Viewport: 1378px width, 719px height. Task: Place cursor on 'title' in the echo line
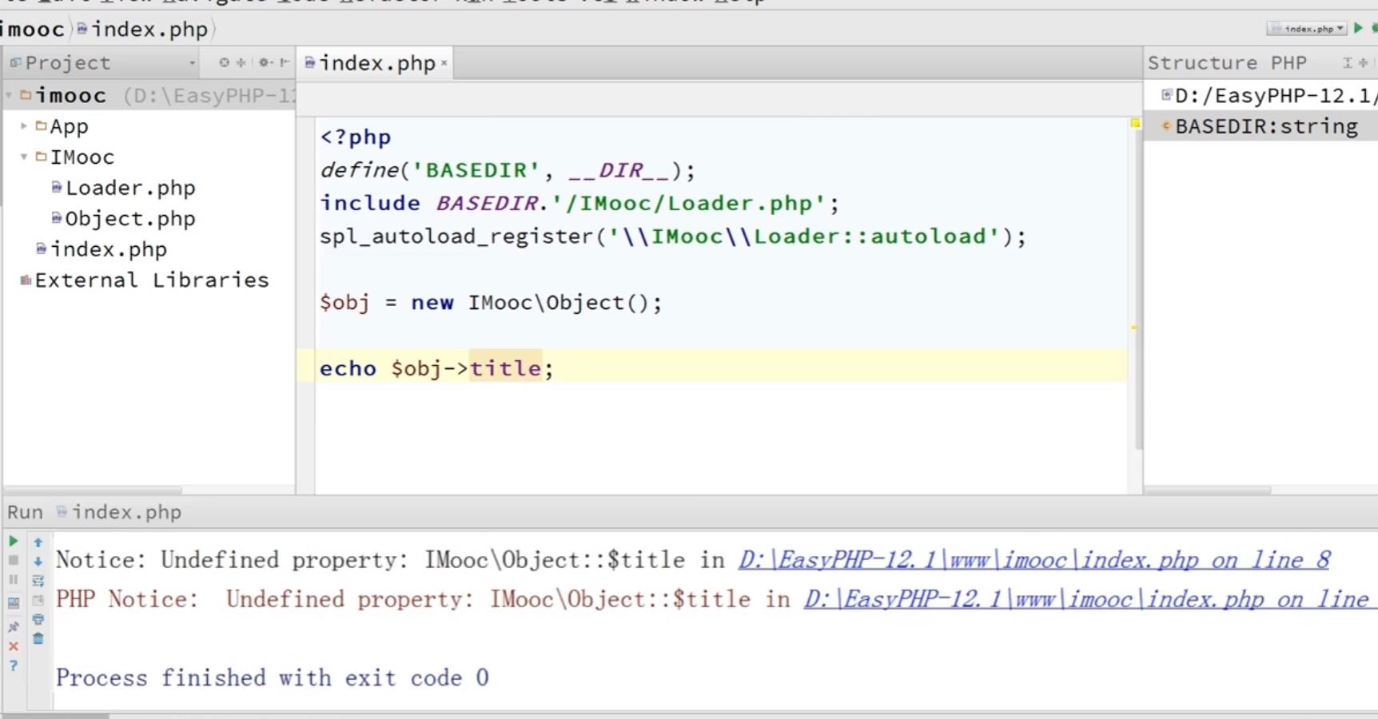coord(505,368)
